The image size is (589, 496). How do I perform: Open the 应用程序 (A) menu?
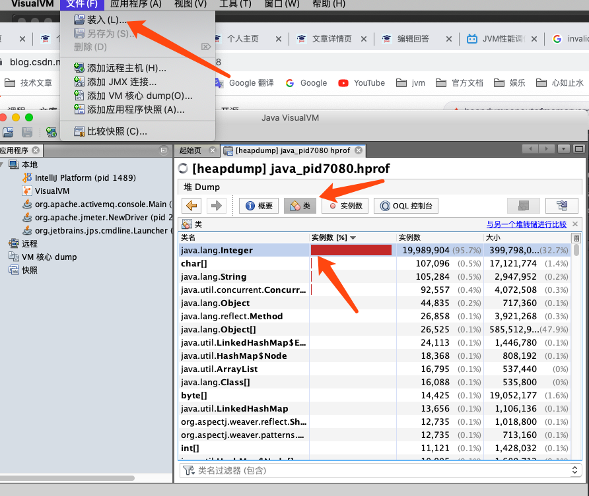[135, 4]
